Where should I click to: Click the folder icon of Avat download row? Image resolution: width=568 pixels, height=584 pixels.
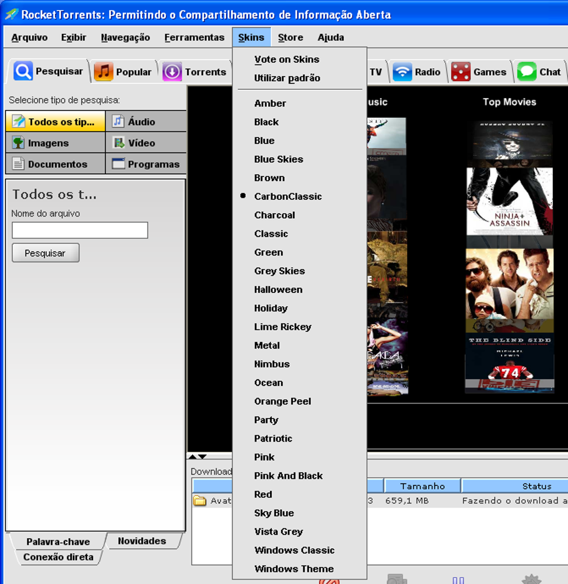pos(200,500)
